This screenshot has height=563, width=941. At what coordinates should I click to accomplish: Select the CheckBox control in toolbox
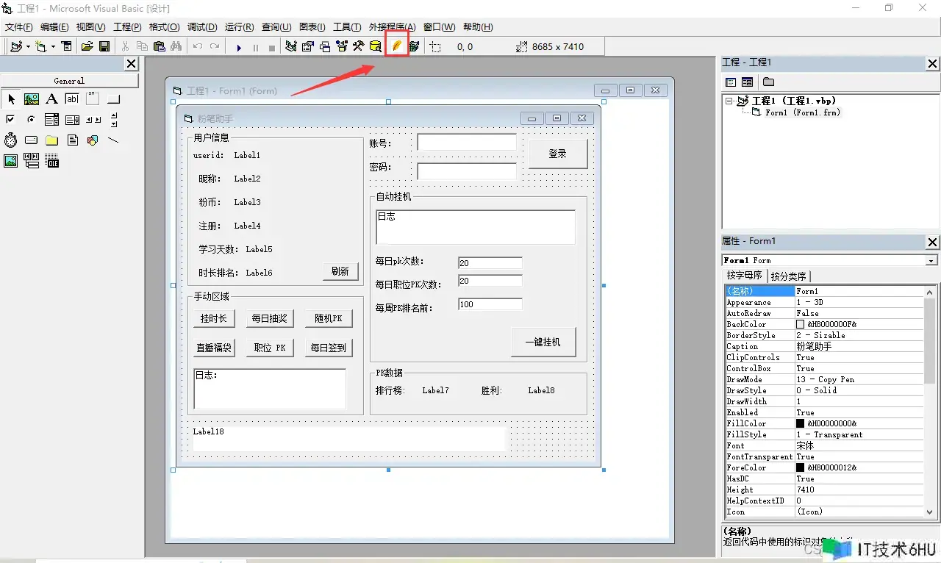pos(11,119)
